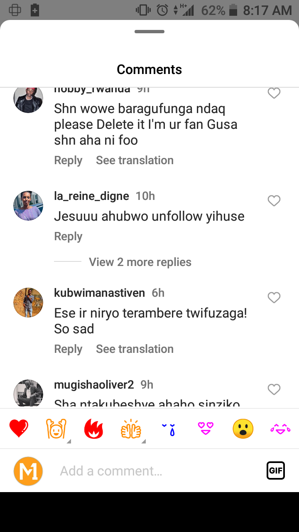This screenshot has width=299, height=532.
Task: Insert the raised hands emoji
Action: [x=56, y=429]
